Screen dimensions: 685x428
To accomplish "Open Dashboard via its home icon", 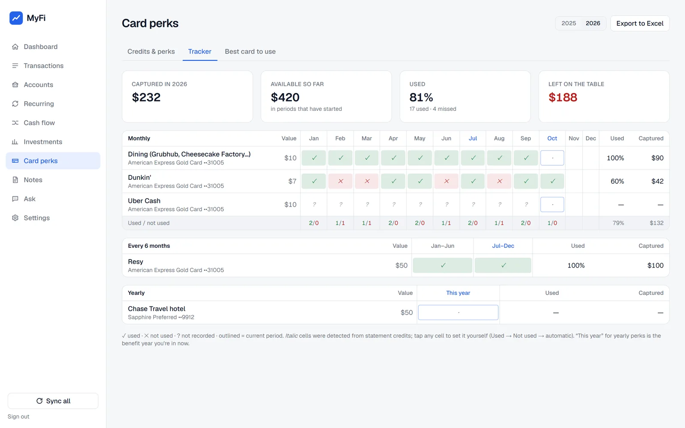I will 15,47.
